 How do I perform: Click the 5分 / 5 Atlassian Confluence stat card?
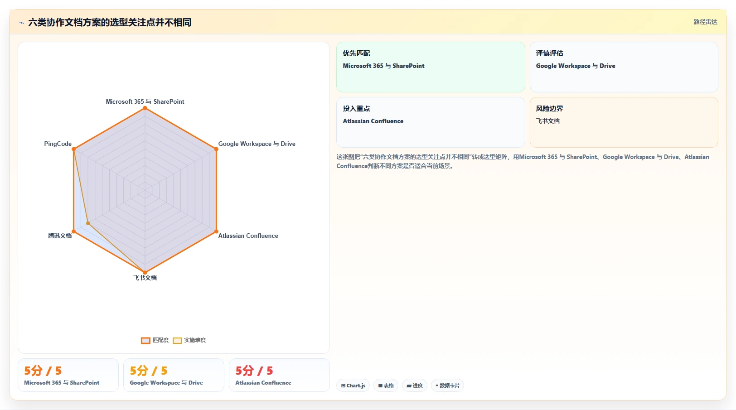pyautogui.click(x=279, y=375)
